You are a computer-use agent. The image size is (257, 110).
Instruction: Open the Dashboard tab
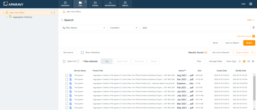pos(65,4)
